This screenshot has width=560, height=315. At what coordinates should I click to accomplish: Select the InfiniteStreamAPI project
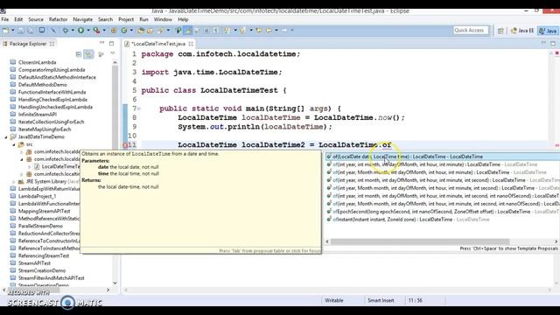(38, 115)
